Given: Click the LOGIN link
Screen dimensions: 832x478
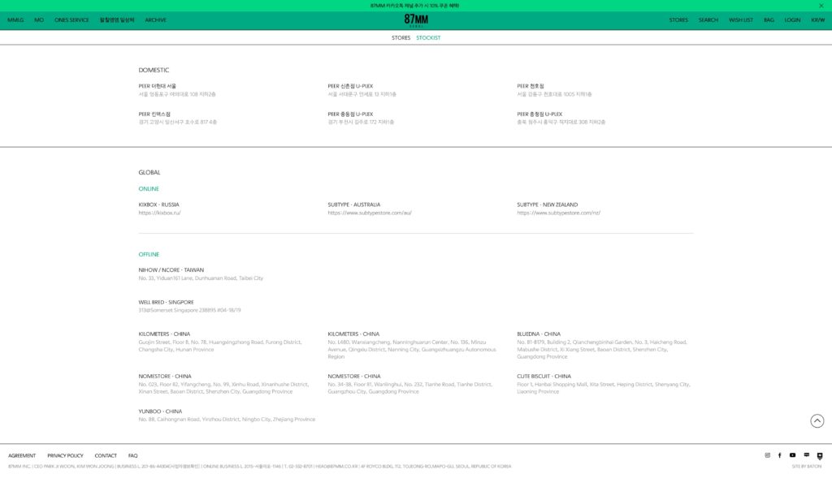Looking at the screenshot, I should tap(792, 20).
